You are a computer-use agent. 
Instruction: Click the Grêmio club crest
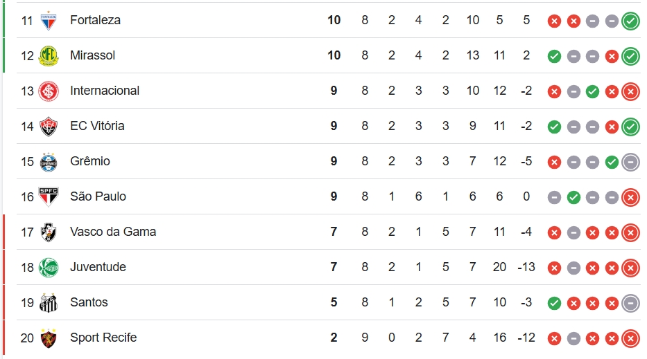(x=49, y=162)
